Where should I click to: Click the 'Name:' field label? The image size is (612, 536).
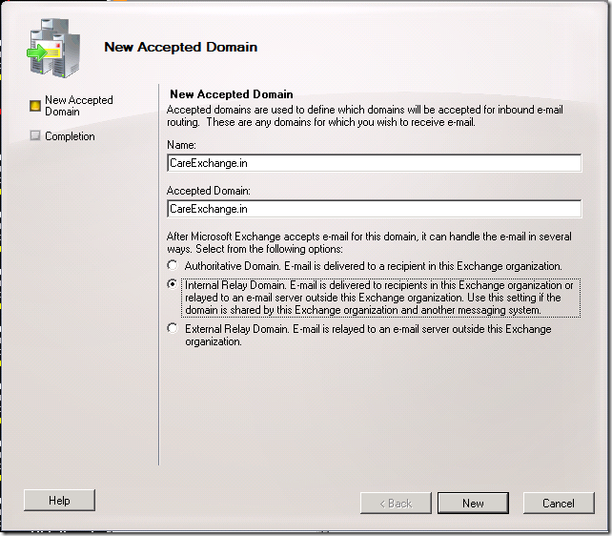click(181, 145)
